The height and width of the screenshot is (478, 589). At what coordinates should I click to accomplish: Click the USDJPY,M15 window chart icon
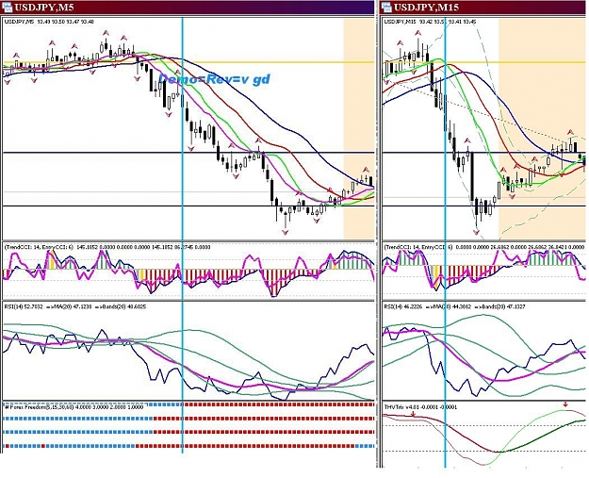(x=386, y=8)
